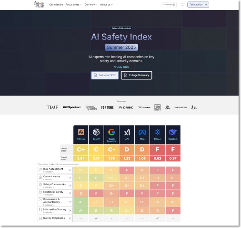
Task: Click the Future of Life logo
Action: click(39, 4)
